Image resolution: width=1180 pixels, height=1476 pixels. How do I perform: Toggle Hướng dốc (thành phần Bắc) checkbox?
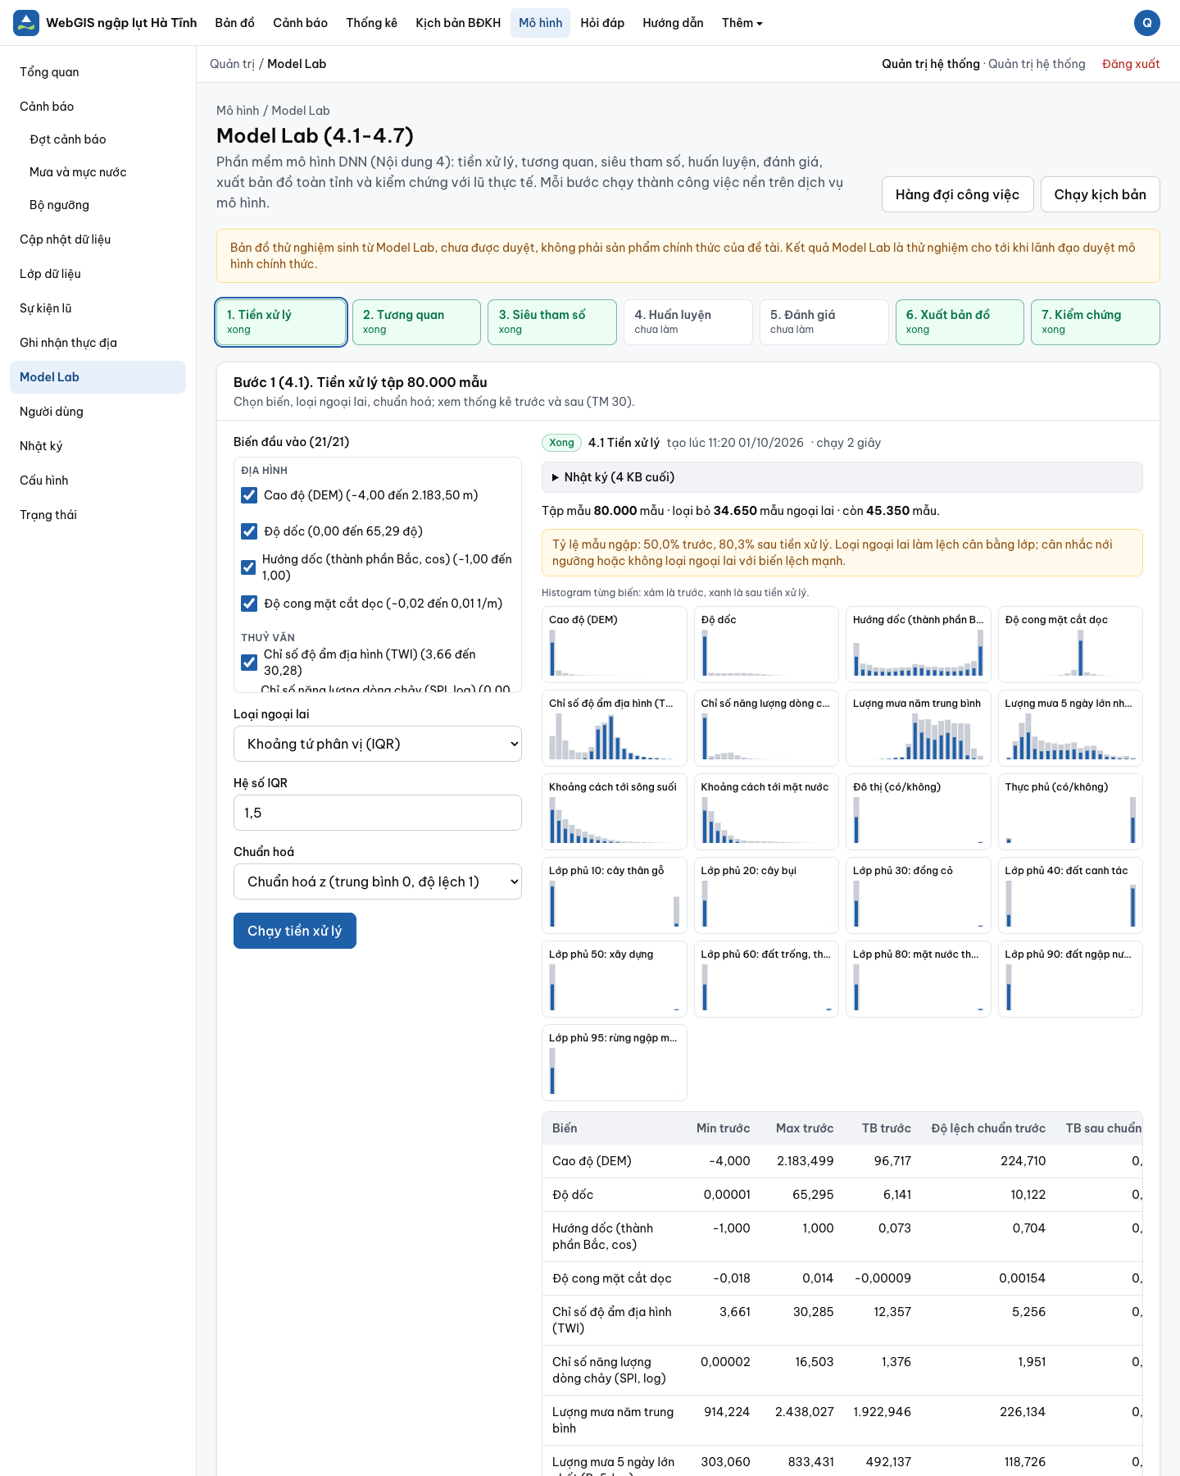click(x=248, y=567)
